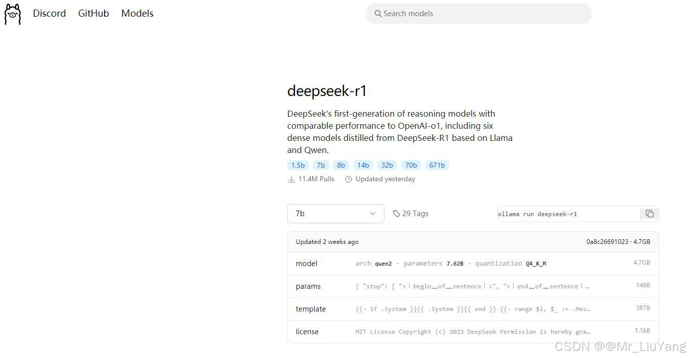This screenshot has width=688, height=358.
Task: Click the clock icon next to Updated yesterday
Action: (349, 179)
